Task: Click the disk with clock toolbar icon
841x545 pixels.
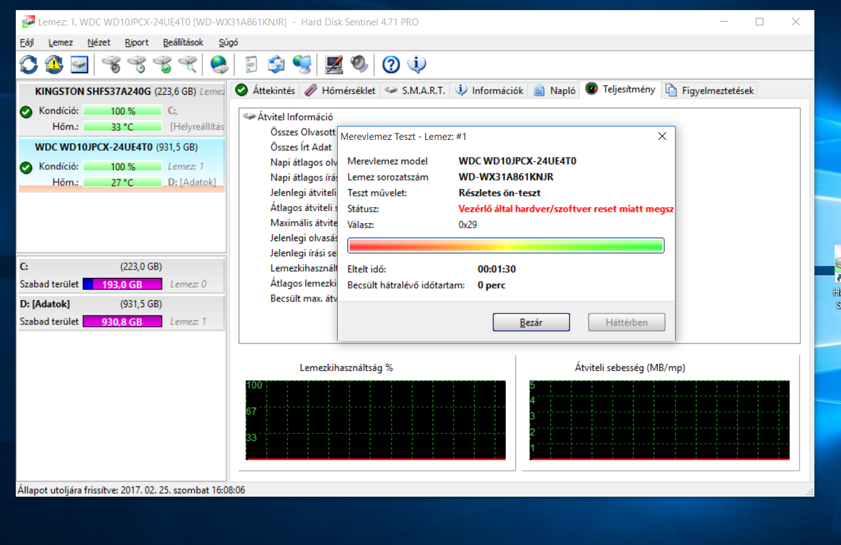Action: (x=137, y=64)
